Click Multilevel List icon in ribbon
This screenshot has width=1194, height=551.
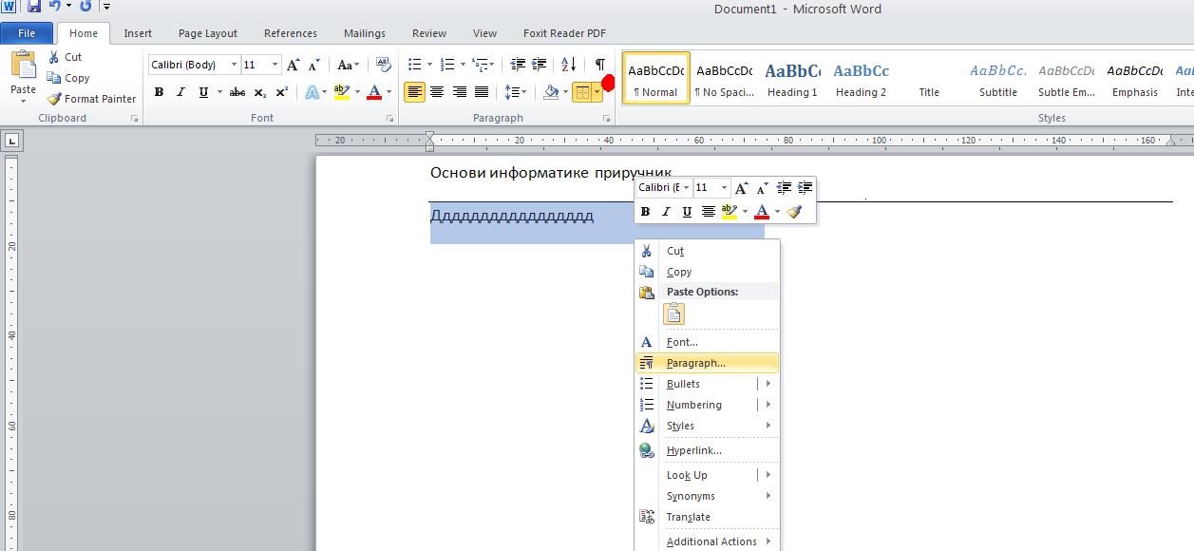pos(480,65)
